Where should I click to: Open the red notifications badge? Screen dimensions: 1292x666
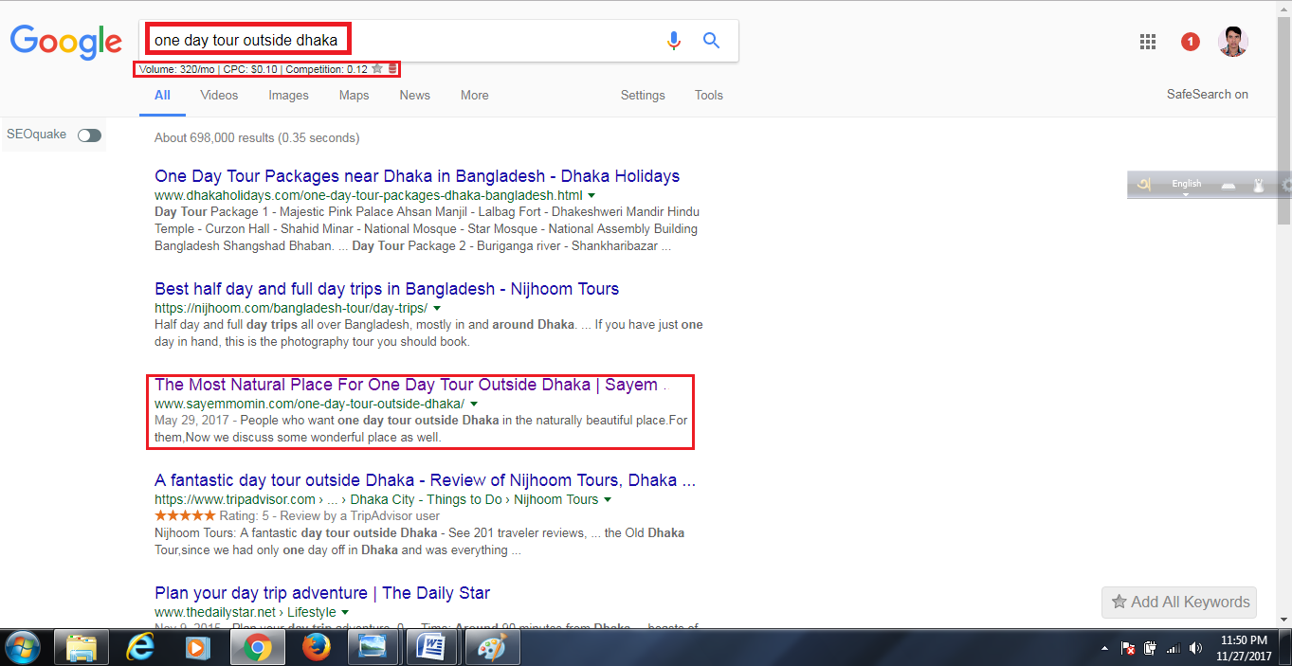[1191, 42]
